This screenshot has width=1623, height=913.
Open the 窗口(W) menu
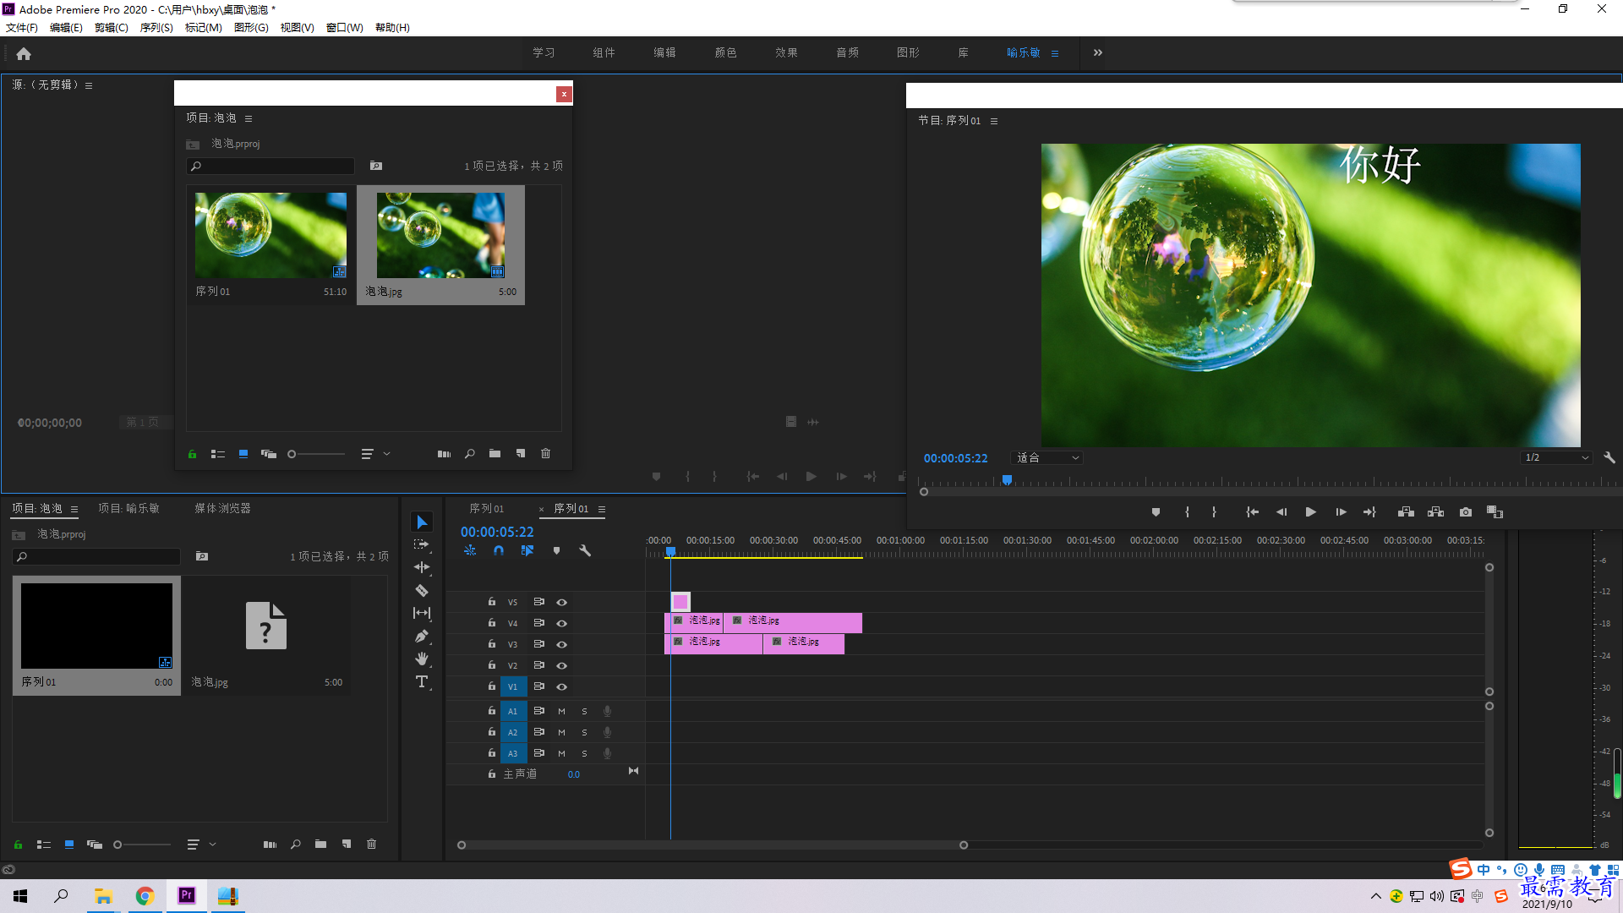pos(345,28)
